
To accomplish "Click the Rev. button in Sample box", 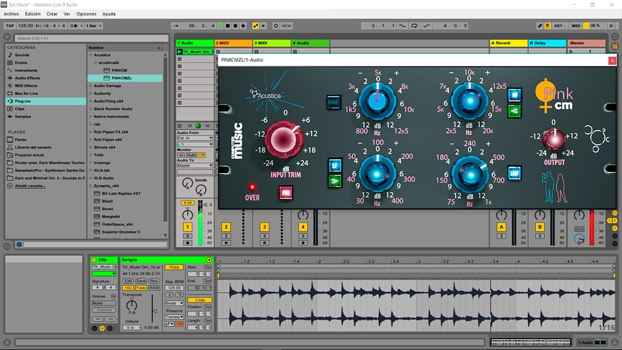I will point(154,281).
